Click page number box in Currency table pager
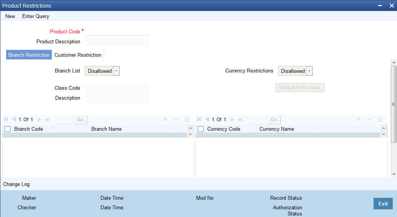Image resolution: width=397 pixels, height=217 pixels. [x=257, y=120]
